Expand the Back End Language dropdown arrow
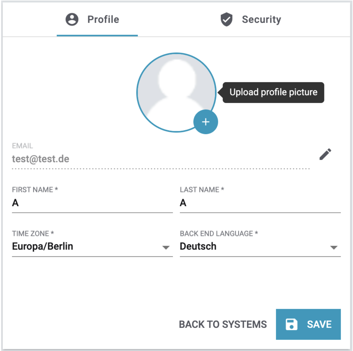Screen dimensions: 353x351 coord(334,248)
